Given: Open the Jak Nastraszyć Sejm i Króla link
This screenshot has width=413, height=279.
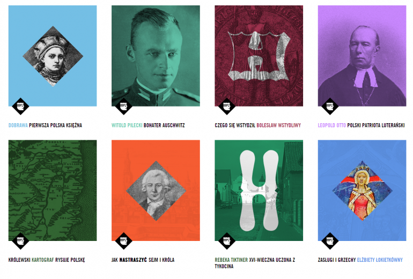Looking at the screenshot, I should pos(143,260).
